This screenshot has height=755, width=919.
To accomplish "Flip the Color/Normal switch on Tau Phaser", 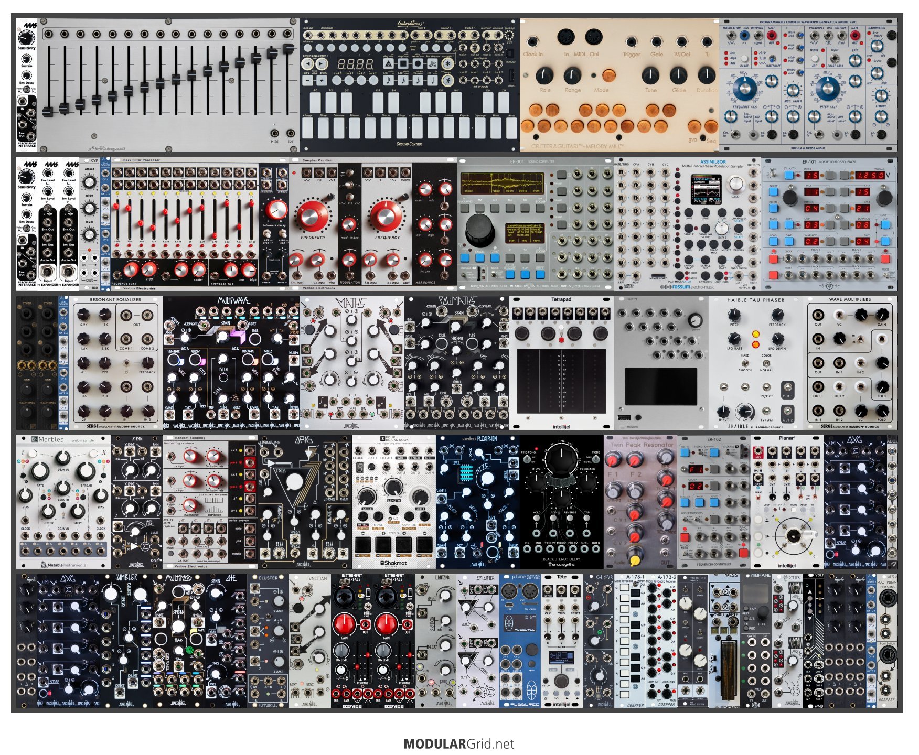I will 766,363.
